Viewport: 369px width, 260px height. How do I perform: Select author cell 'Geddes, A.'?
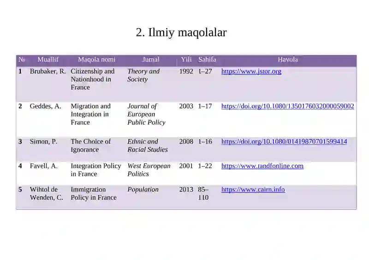point(45,106)
